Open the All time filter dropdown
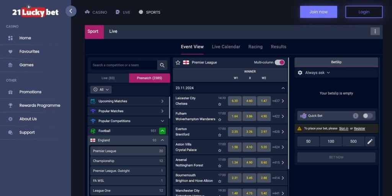The width and height of the screenshot is (392, 196). [101, 90]
